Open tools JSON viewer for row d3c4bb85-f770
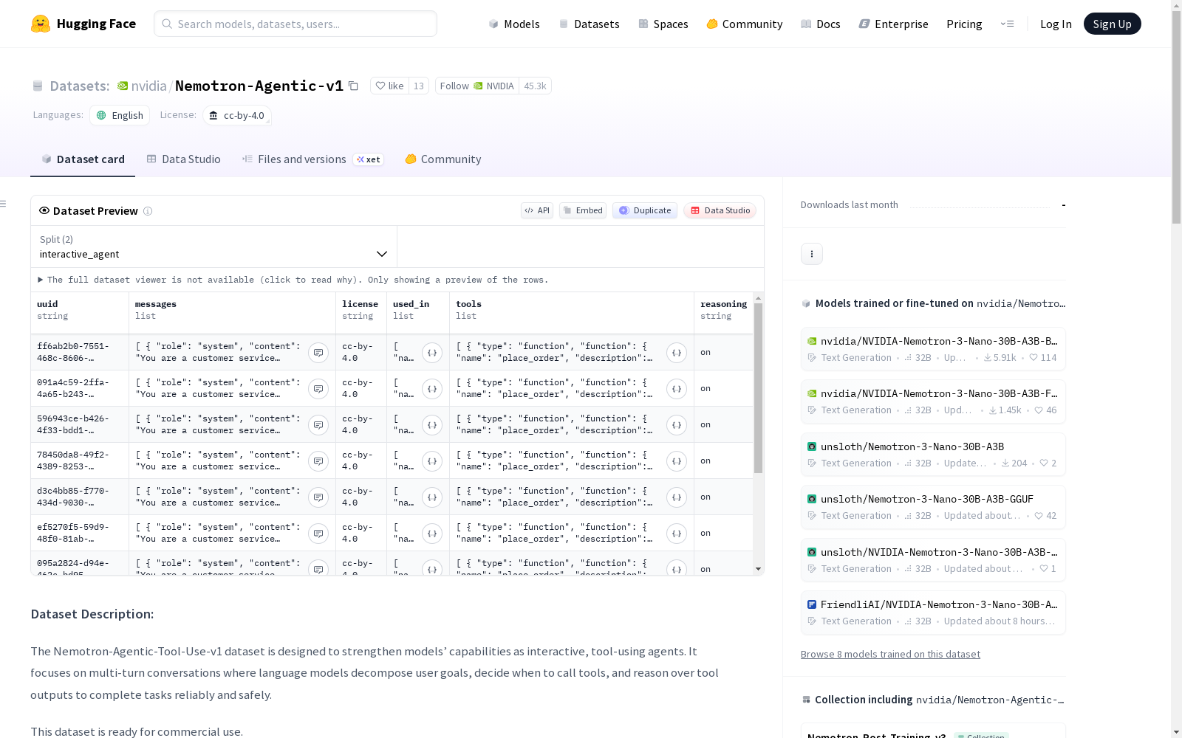The image size is (1182, 738). pos(677,497)
